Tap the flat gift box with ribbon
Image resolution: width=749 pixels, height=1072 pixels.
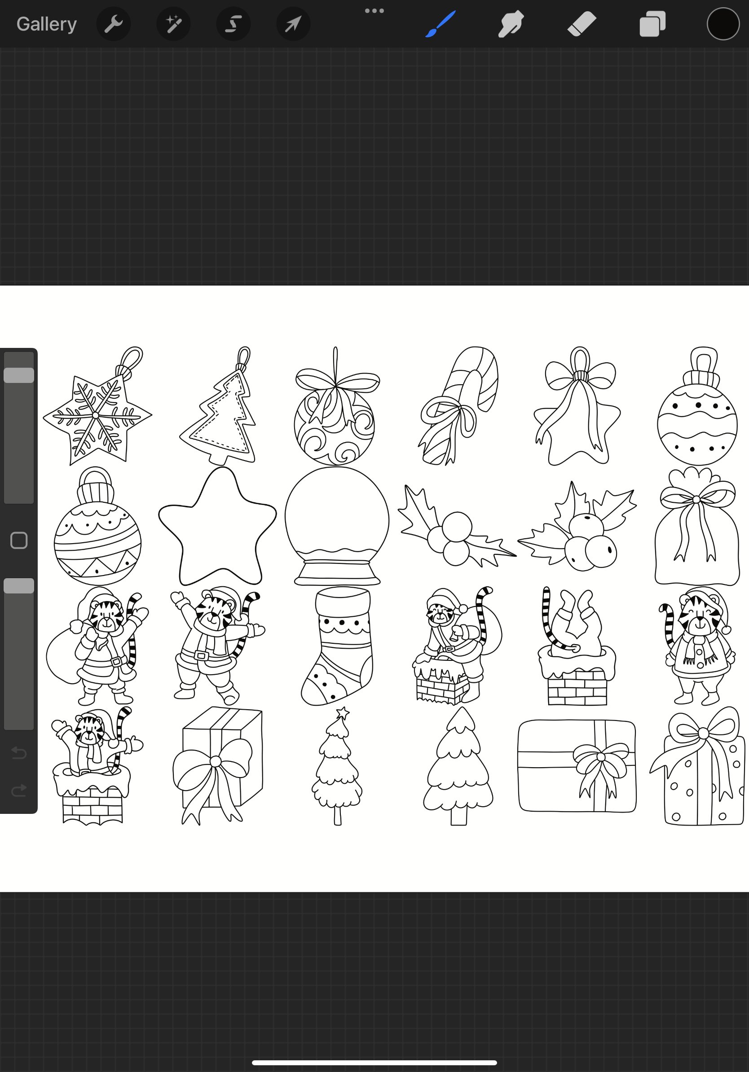coord(577,766)
